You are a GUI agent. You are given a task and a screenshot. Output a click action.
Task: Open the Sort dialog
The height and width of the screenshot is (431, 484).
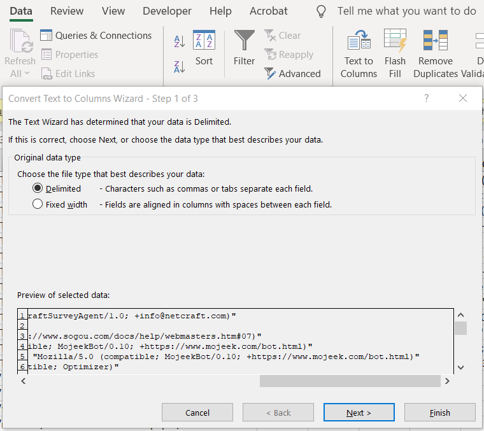pyautogui.click(x=204, y=48)
